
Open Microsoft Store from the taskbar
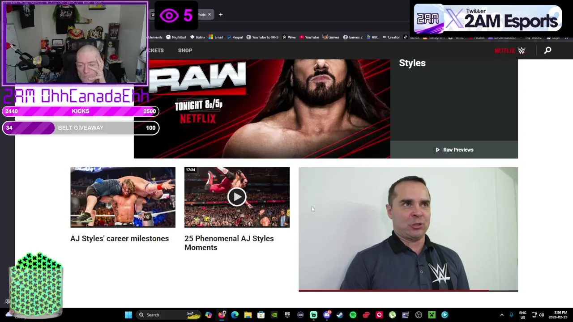[x=261, y=315]
